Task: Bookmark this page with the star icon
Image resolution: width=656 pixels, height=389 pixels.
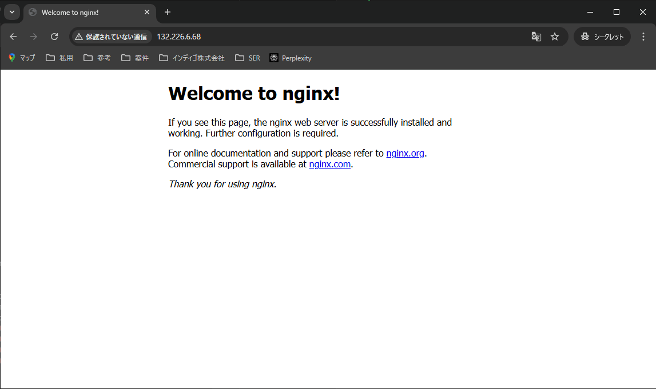Action: 555,37
